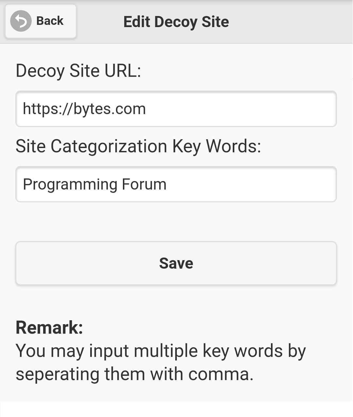Screen dimensions: 353x417
Task: Focus the Decoy Site URL input field
Action: 176,109
